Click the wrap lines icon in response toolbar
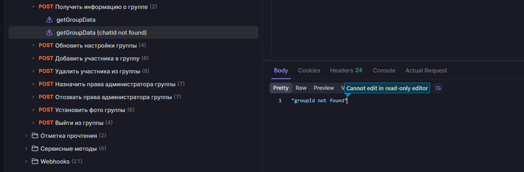524x172 pixels. pyautogui.click(x=438, y=88)
